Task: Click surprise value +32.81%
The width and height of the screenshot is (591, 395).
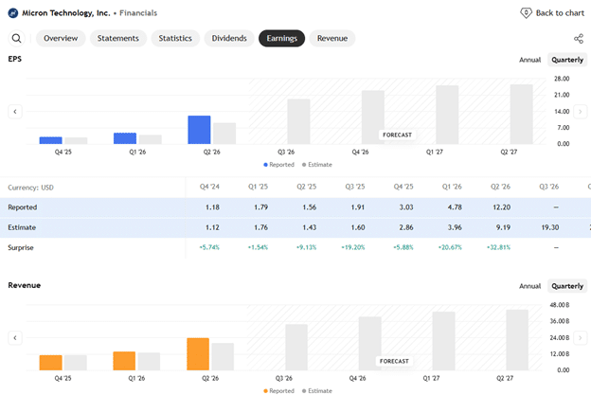Action: point(498,247)
